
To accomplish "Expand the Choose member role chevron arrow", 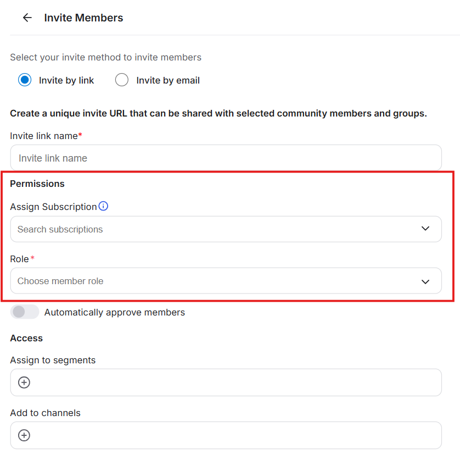I will (x=425, y=281).
